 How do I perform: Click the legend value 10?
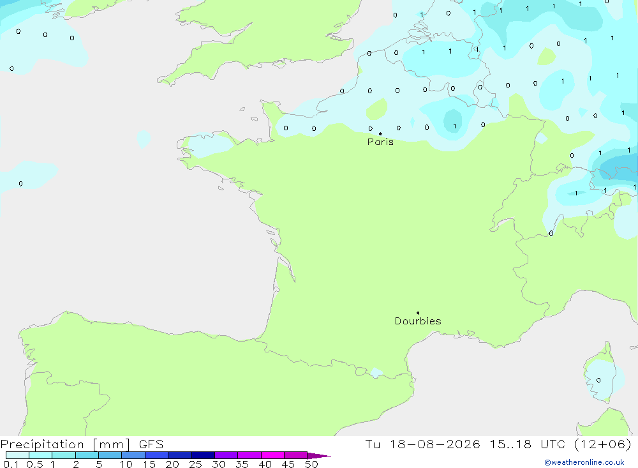tap(126, 464)
